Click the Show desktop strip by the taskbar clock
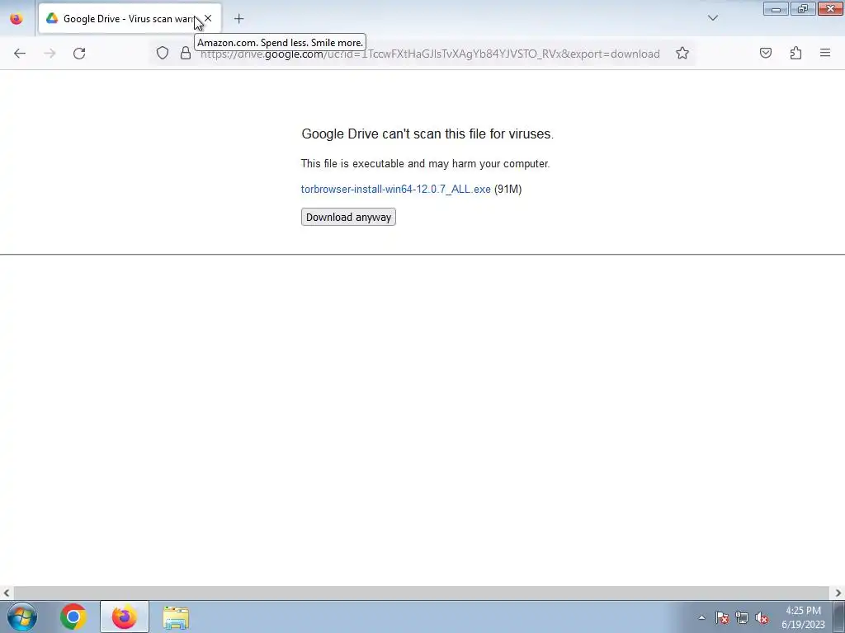The width and height of the screenshot is (845, 633). pos(839,617)
